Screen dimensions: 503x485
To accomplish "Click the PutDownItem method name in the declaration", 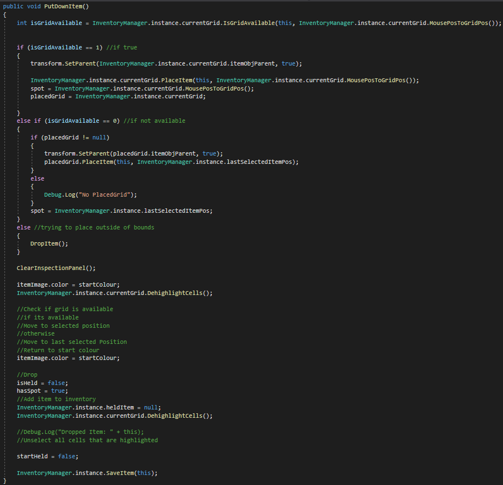I will point(63,7).
